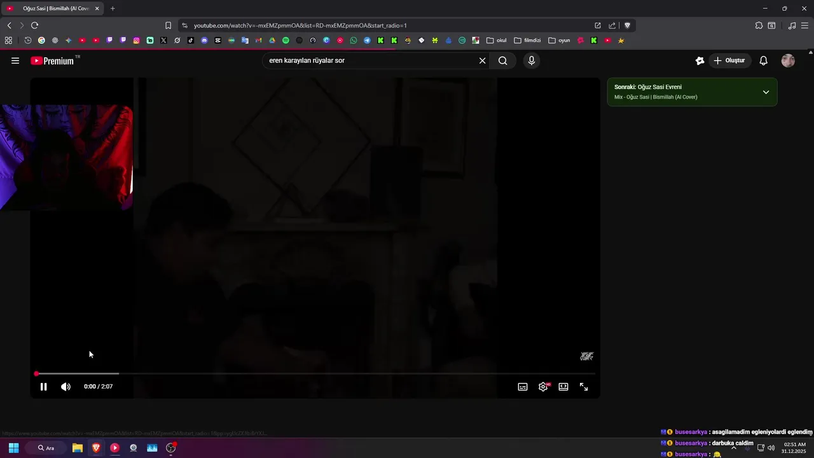This screenshot has width=814, height=458.
Task: Open File Explorer from taskbar
Action: (77, 448)
